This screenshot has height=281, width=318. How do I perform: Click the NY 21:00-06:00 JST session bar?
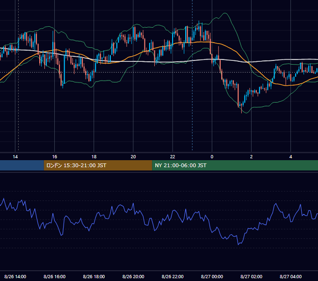(x=235, y=165)
